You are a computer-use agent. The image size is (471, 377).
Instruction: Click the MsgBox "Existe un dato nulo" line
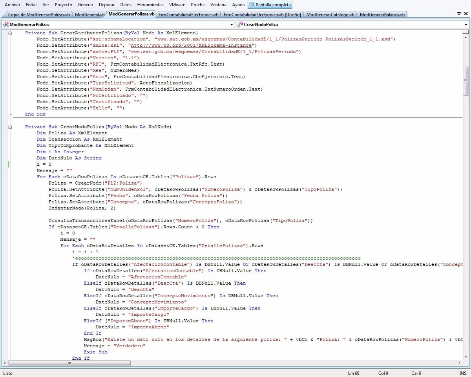tap(274, 340)
